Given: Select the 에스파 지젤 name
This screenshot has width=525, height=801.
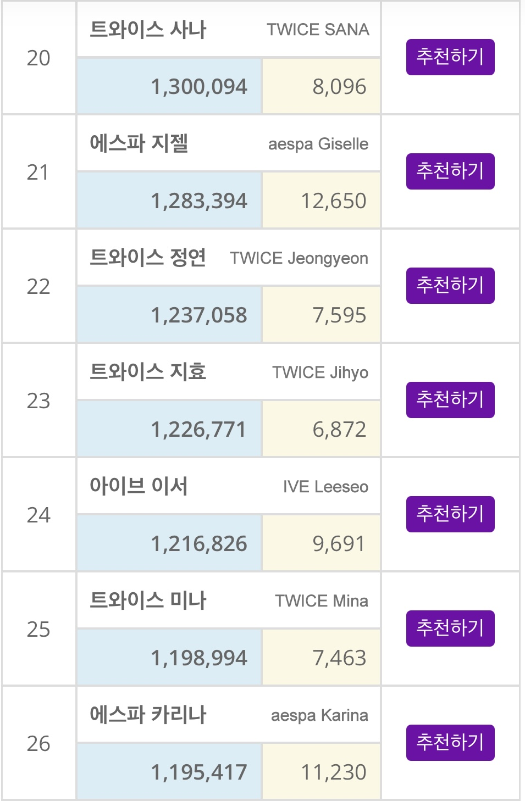Looking at the screenshot, I should pyautogui.click(x=139, y=144).
